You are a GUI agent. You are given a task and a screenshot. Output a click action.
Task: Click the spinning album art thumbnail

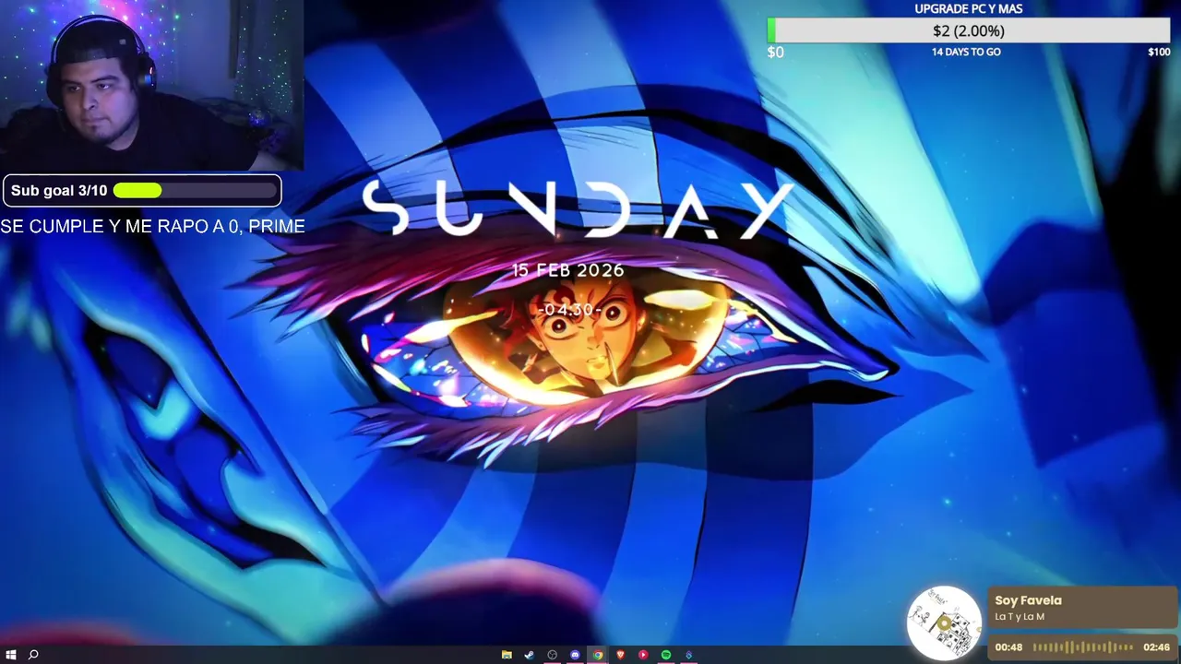(x=944, y=622)
